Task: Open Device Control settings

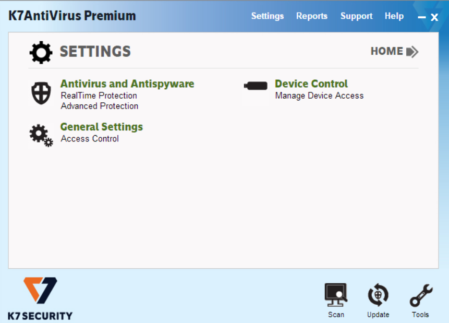Action: pos(311,83)
